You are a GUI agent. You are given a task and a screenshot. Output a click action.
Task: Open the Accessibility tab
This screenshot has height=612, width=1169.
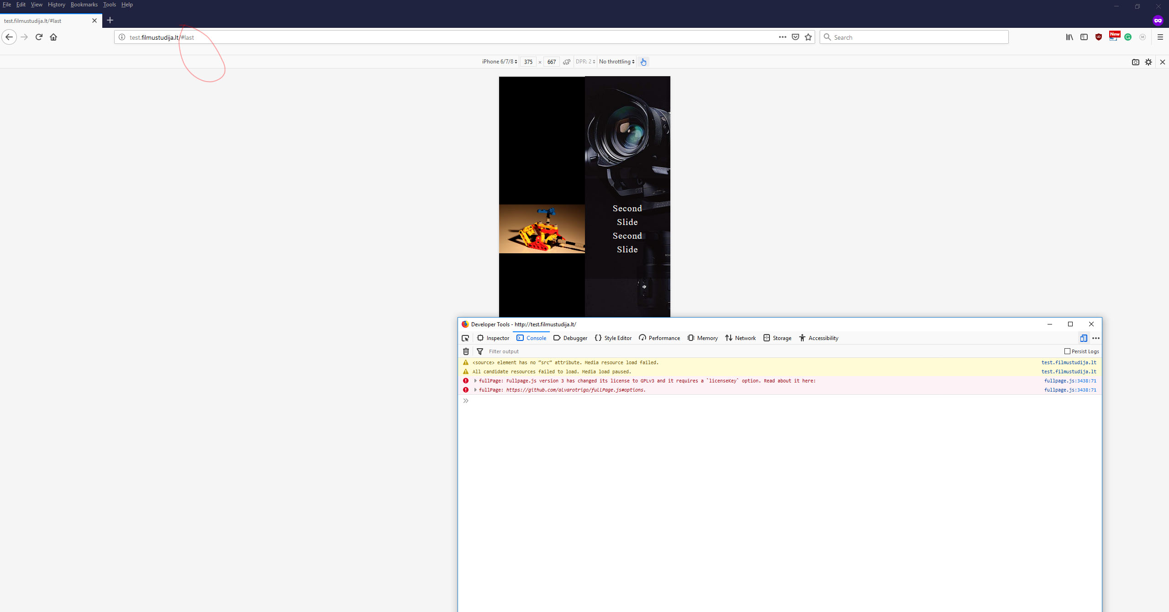[819, 338]
